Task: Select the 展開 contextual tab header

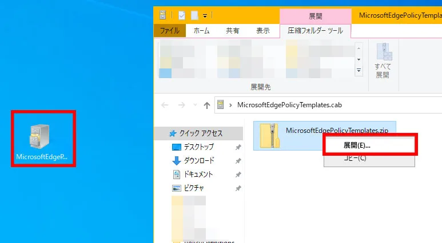Action: pyautogui.click(x=316, y=16)
